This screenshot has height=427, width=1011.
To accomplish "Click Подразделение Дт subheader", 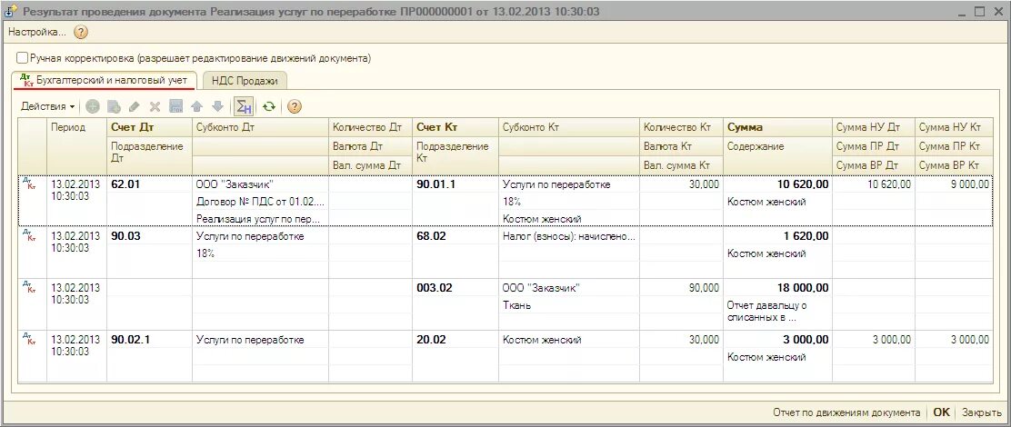I will tap(150, 155).
